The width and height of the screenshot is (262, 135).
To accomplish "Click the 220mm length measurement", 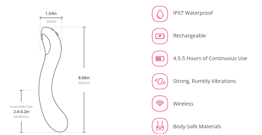I will (x=84, y=83).
